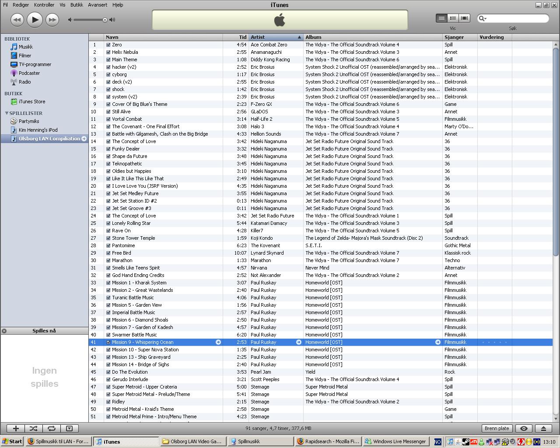Uncheck the song Free Bird
The width and height of the screenshot is (560, 448).
[x=108, y=253]
